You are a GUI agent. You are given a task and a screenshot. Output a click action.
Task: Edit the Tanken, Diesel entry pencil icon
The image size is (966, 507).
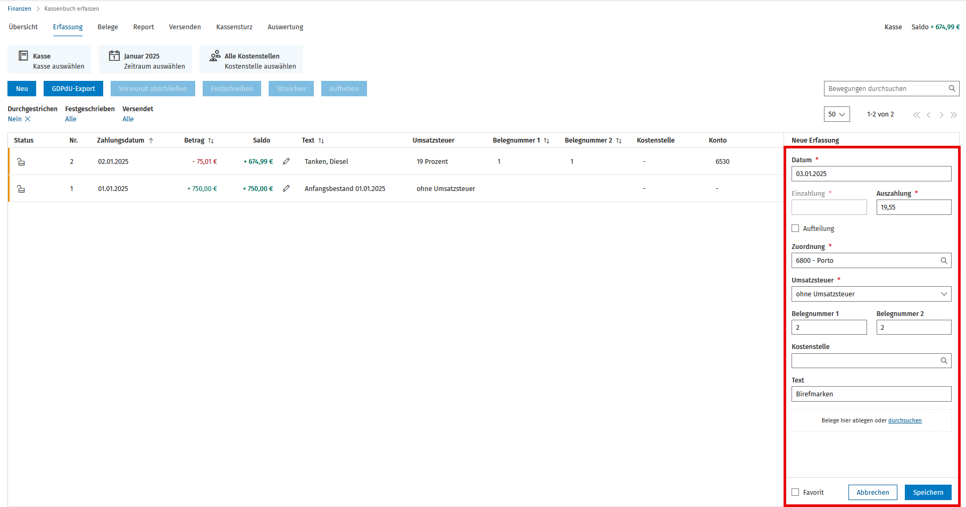pyautogui.click(x=286, y=161)
